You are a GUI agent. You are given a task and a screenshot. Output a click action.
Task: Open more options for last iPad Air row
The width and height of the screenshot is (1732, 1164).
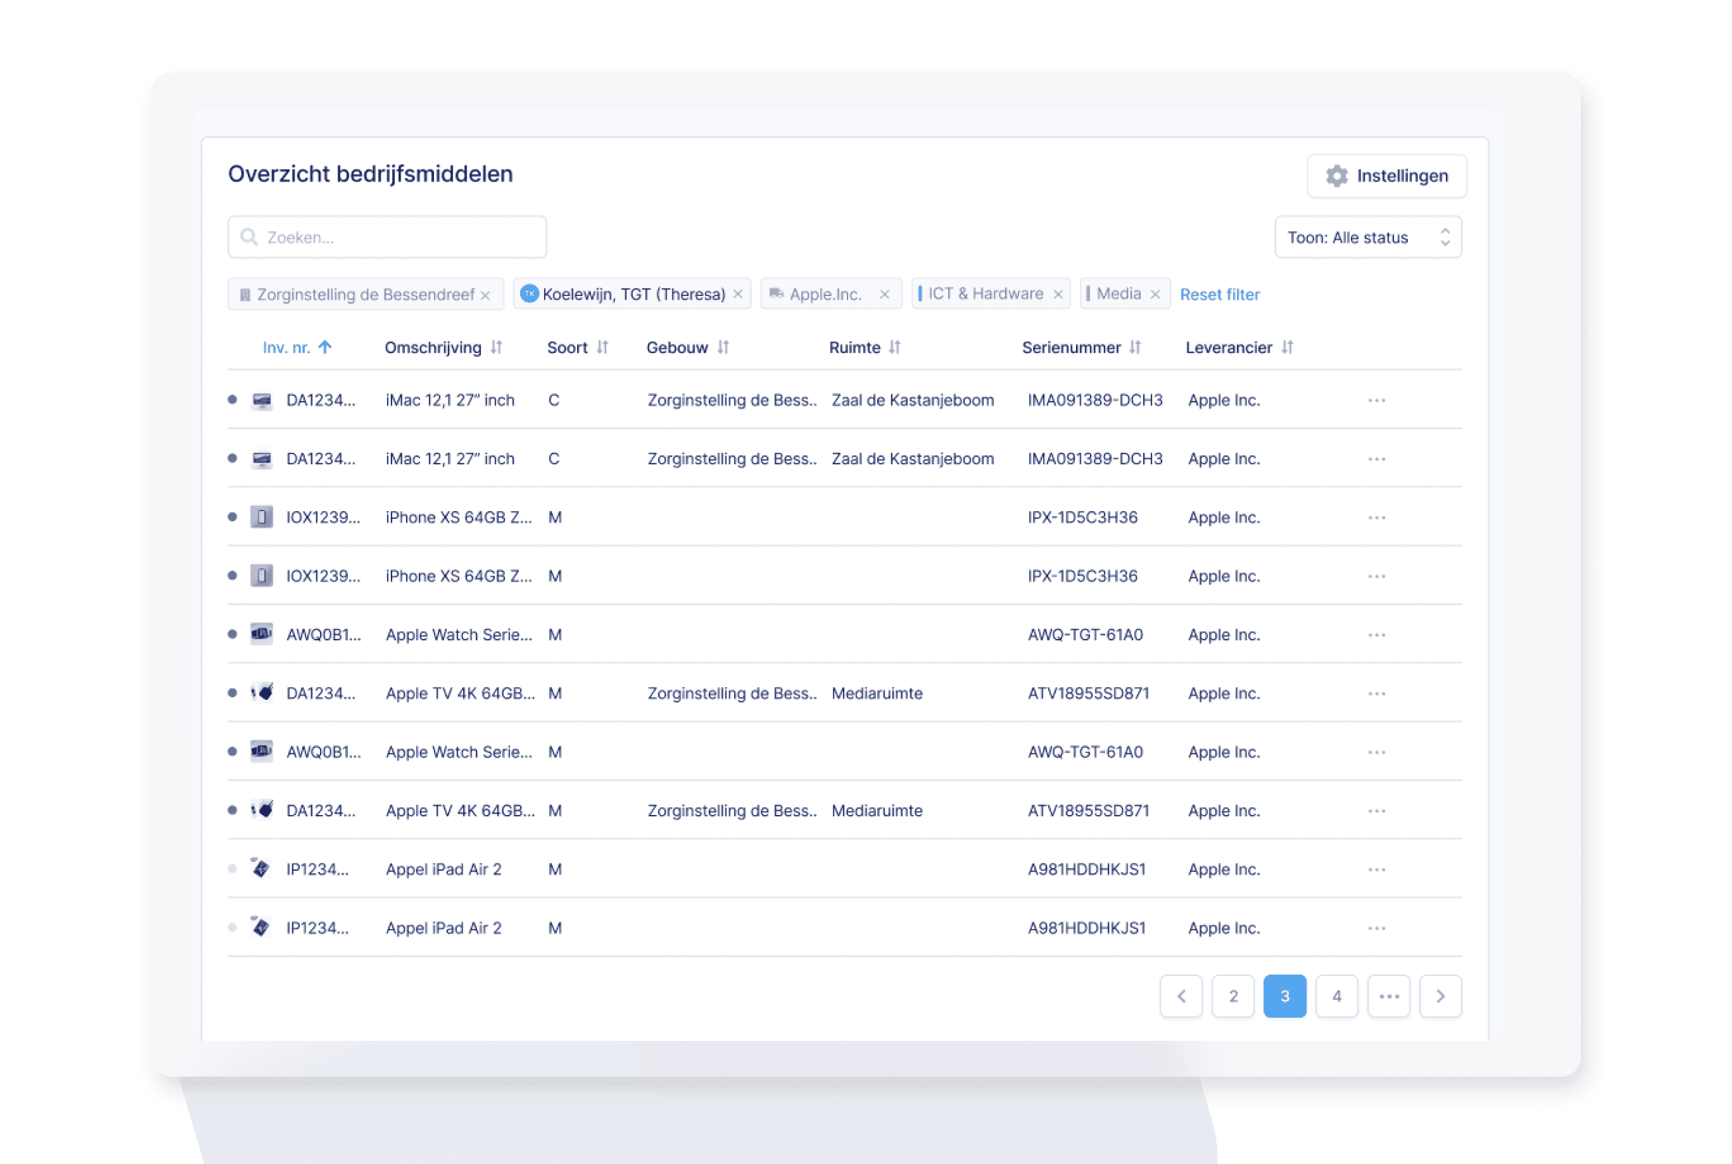pyautogui.click(x=1376, y=929)
